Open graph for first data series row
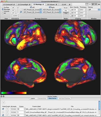 click(x=7, y=109)
